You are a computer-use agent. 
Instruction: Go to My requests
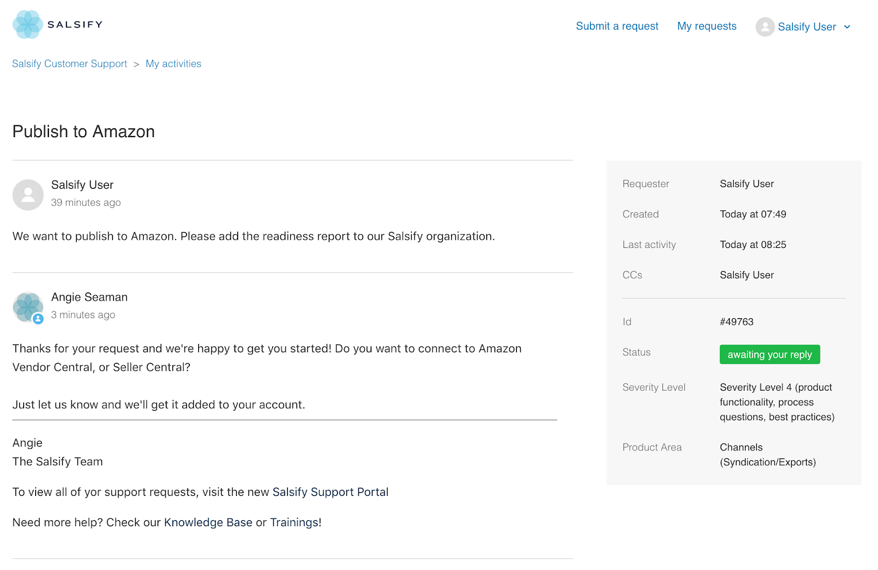[707, 26]
